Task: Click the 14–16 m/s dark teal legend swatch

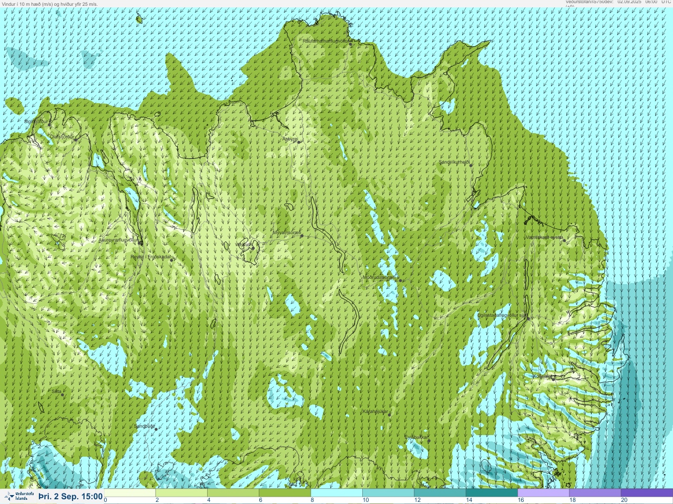Action: [x=492, y=493]
